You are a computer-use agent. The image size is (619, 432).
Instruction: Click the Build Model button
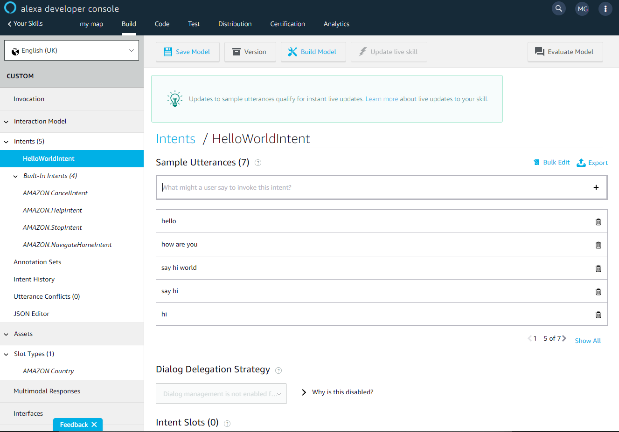coord(313,52)
